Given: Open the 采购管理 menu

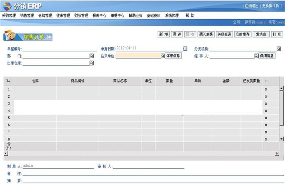Looking at the screenshot, I should 9,16.
